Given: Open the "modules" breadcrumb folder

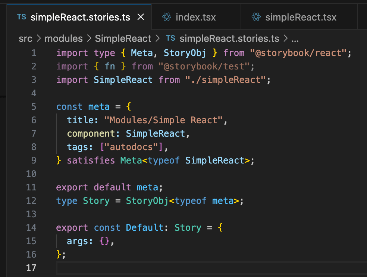Looking at the screenshot, I should [x=63, y=38].
